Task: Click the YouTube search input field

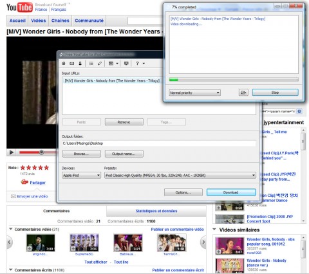Action: tap(145, 21)
